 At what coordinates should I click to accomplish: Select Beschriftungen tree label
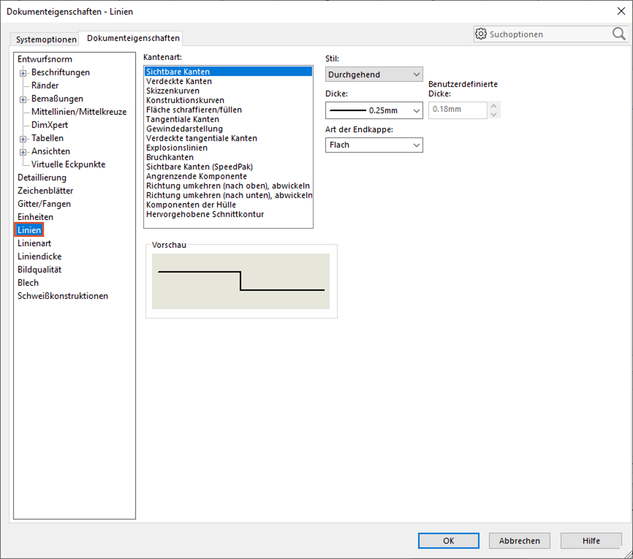60,73
